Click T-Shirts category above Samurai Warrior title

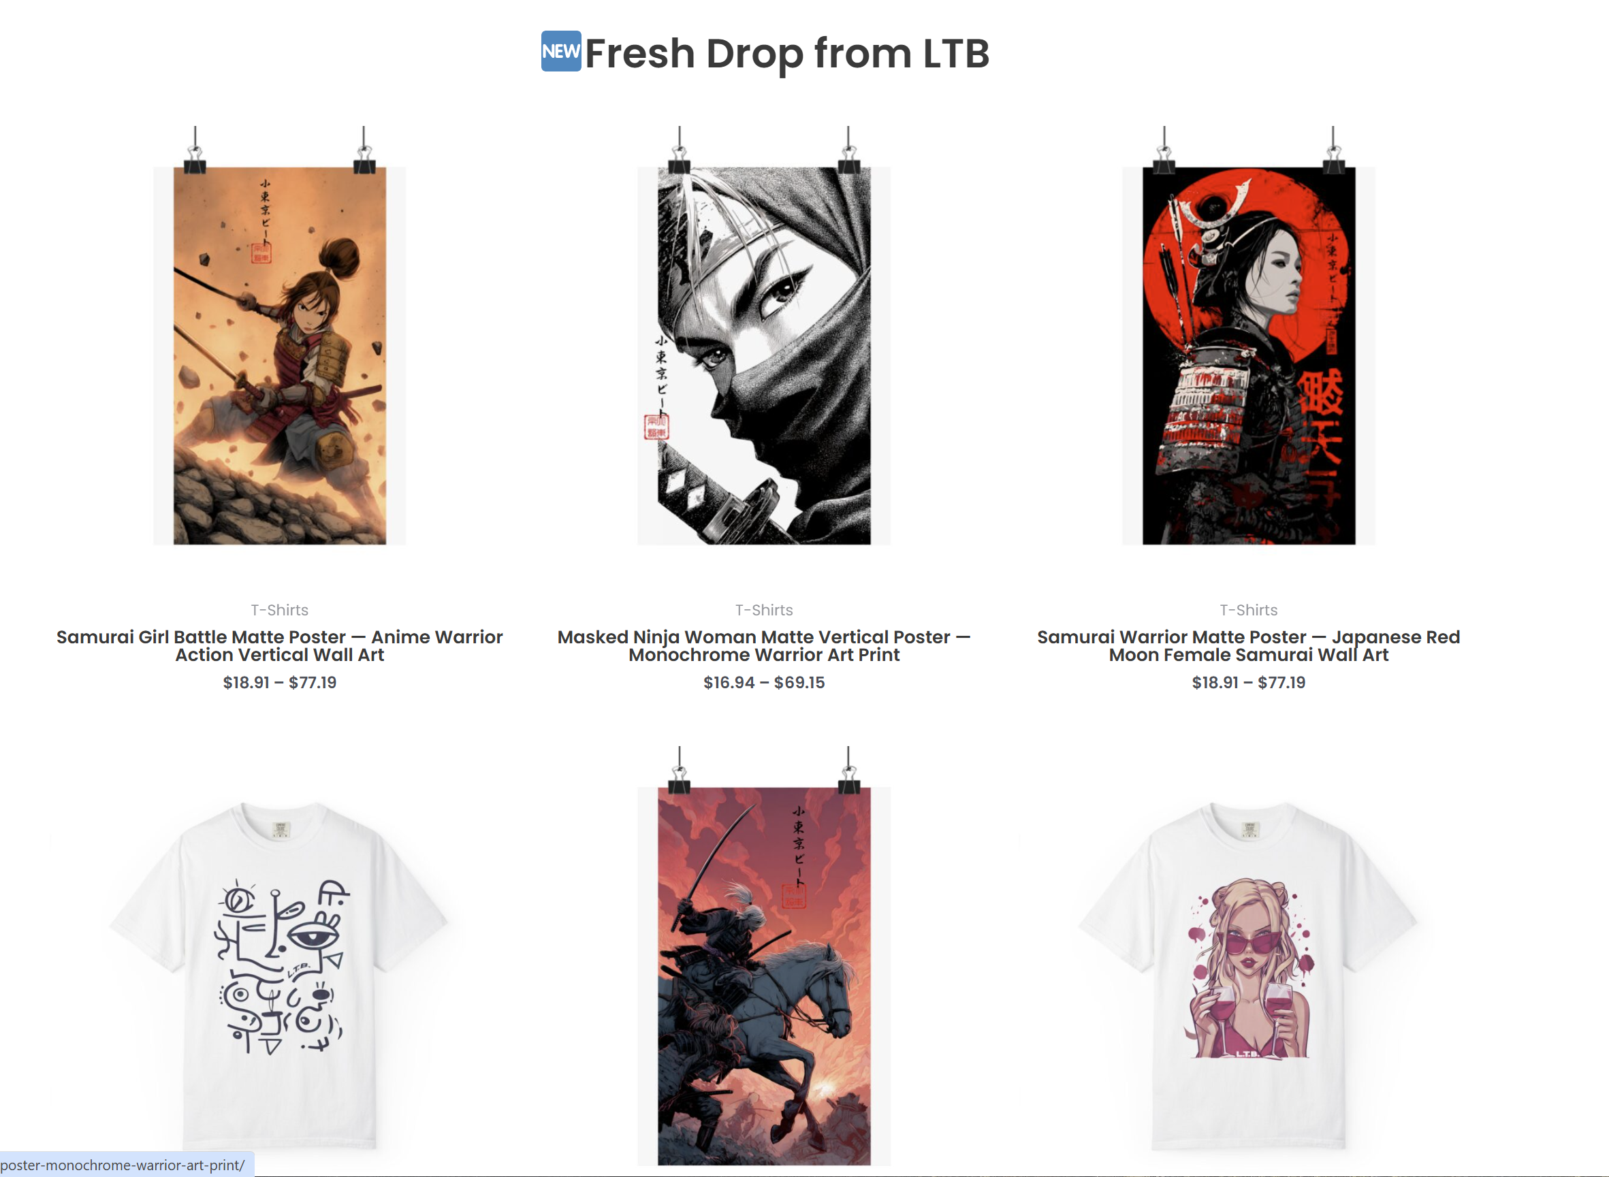tap(1248, 610)
